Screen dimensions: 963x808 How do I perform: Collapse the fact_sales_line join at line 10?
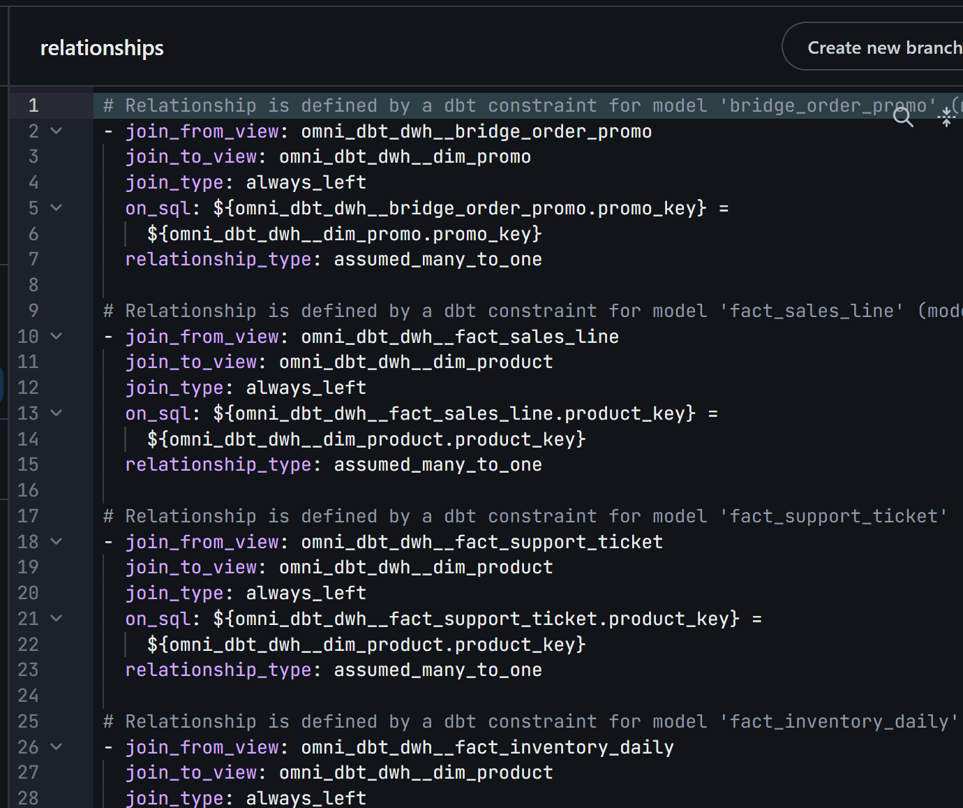click(57, 337)
